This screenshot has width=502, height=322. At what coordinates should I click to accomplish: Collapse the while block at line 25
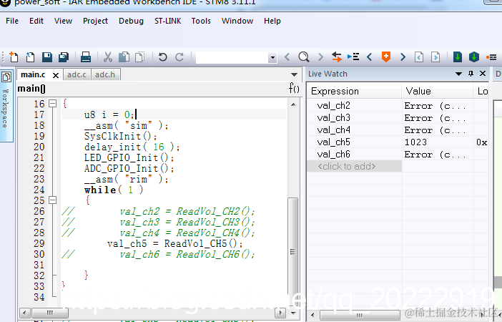[x=52, y=200]
